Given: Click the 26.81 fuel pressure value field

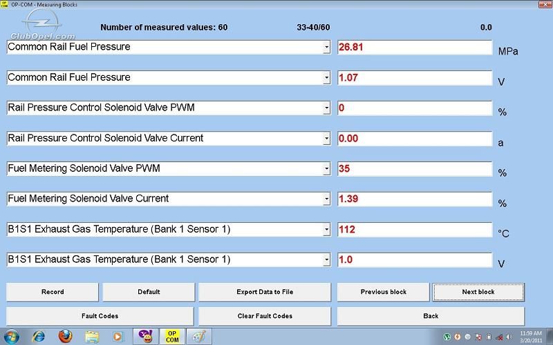Looking at the screenshot, I should (415, 47).
